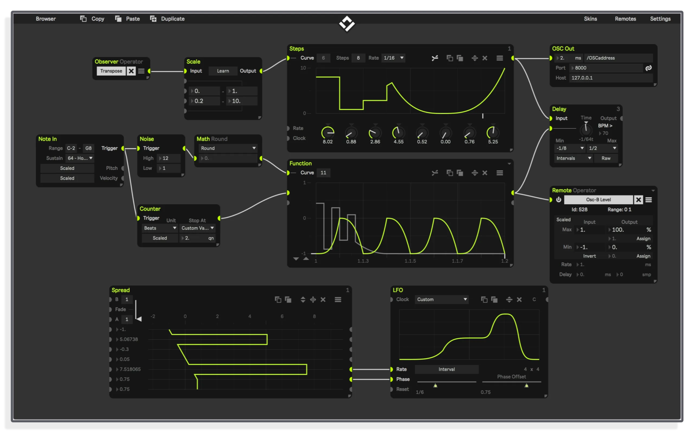Open the Settings menu

(x=660, y=19)
